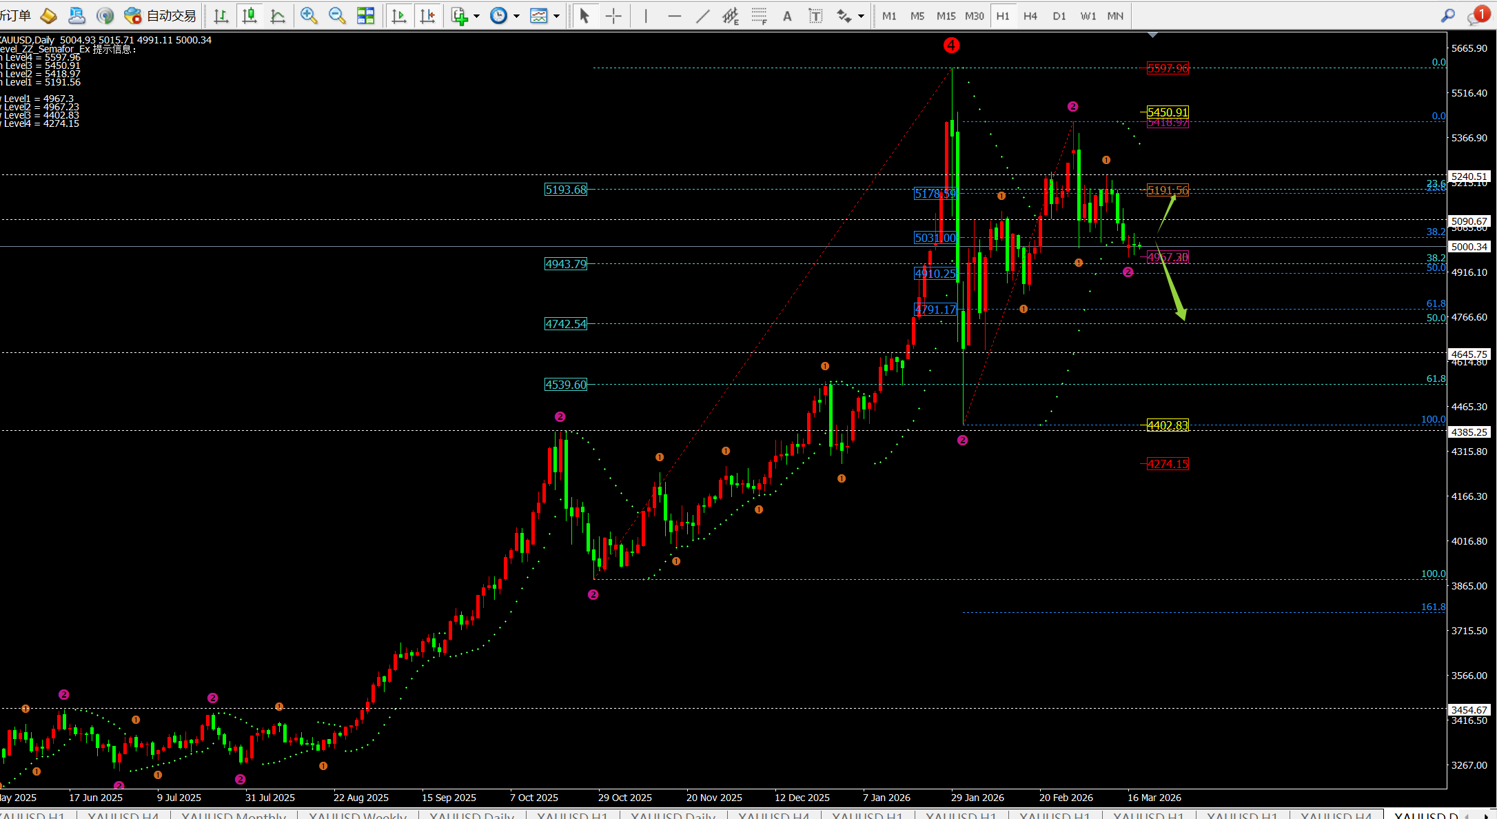Select the Fibonacci retracement tool
Image resolution: width=1497 pixels, height=819 pixels.
tap(759, 16)
